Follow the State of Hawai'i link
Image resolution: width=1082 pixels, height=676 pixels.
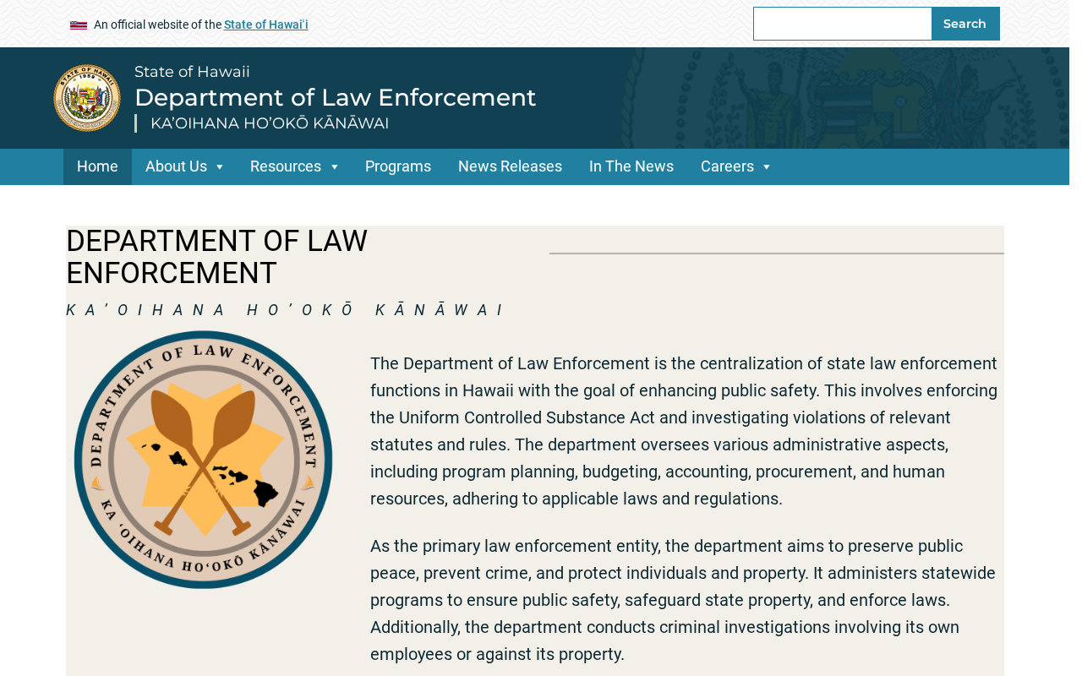[266, 25]
